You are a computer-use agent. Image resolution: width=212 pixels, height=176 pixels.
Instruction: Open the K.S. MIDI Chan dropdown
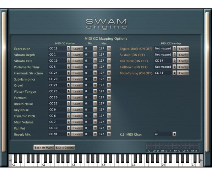coord(174,134)
